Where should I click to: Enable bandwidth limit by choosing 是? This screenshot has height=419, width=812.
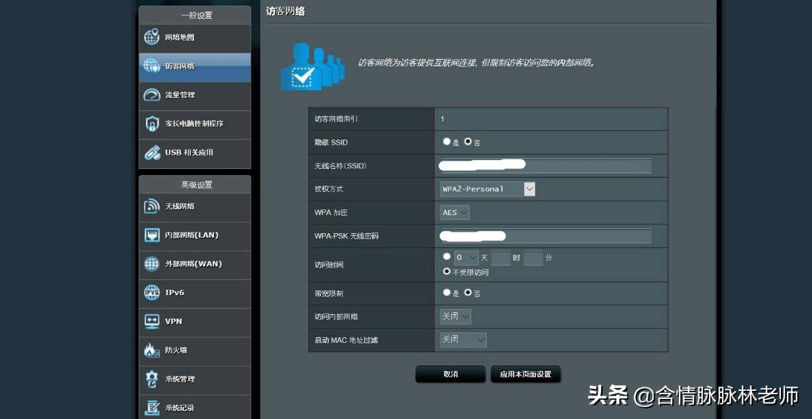[446, 292]
